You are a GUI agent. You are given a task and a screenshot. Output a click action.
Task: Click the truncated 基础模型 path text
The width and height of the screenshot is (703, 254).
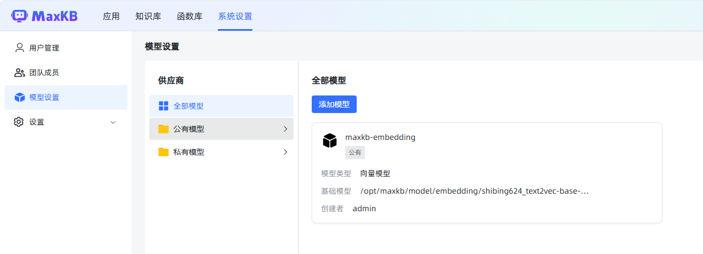(x=474, y=191)
